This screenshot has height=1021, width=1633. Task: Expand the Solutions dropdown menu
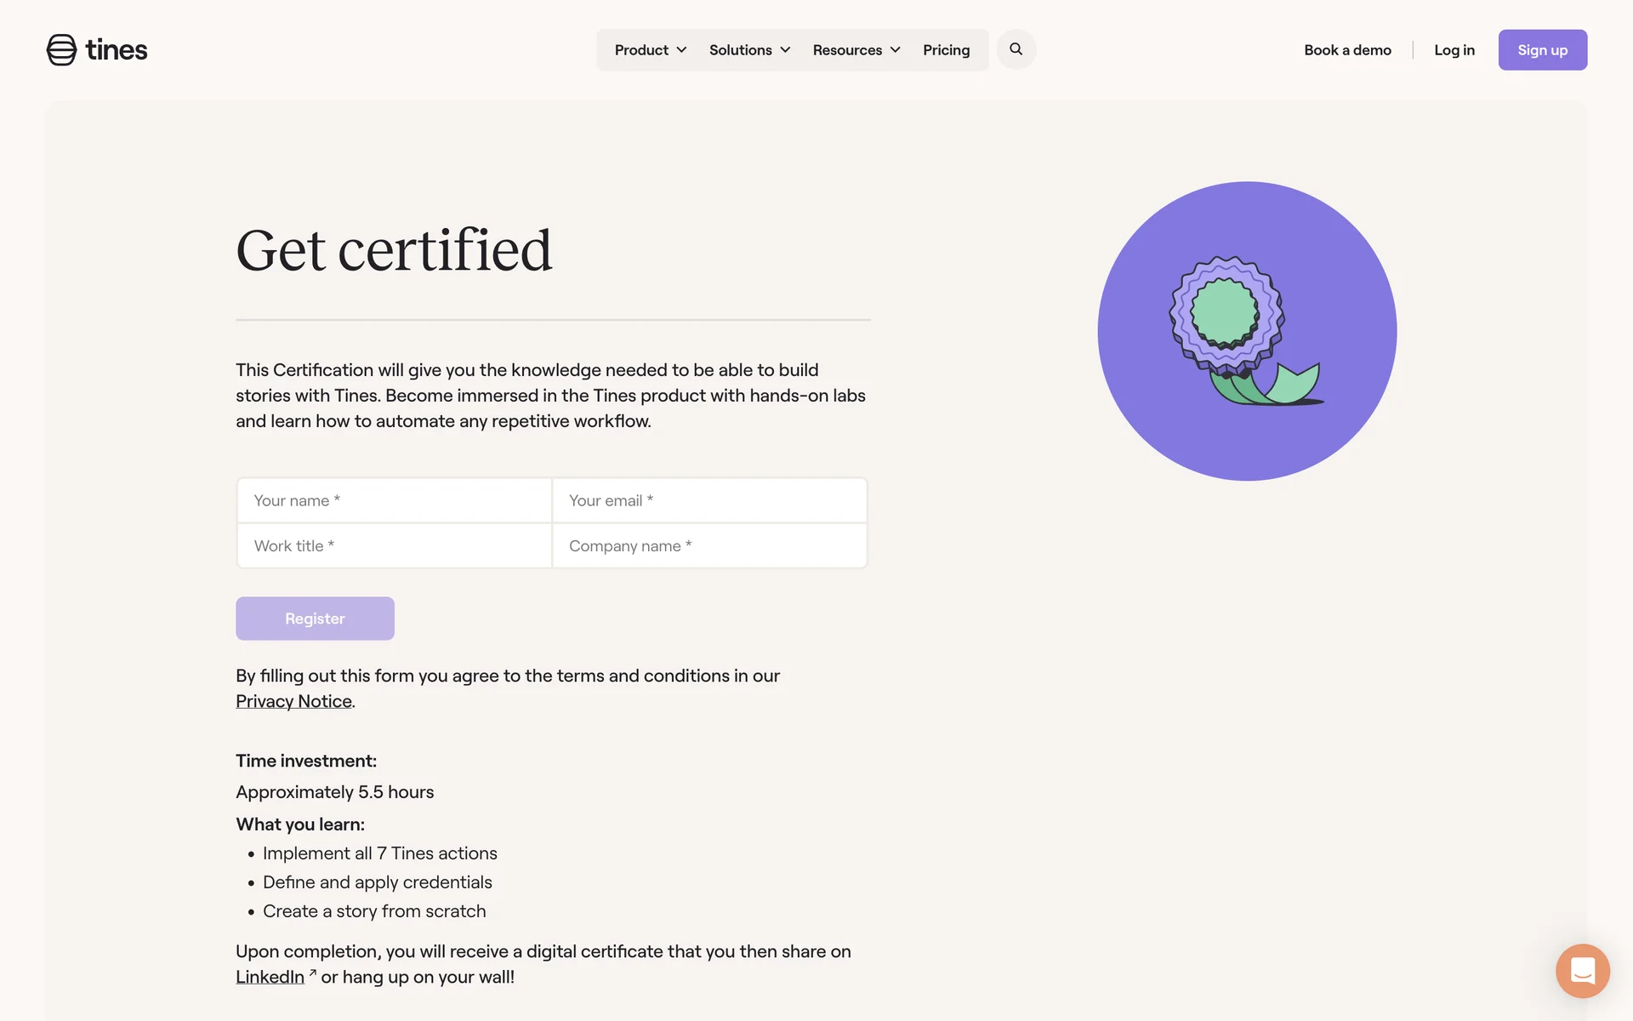749,50
